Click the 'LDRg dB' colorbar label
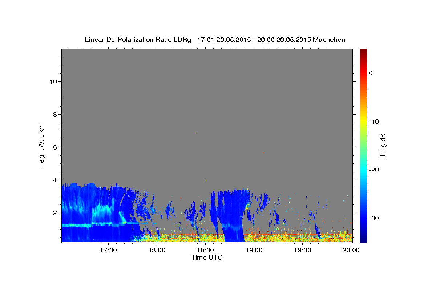Image resolution: width=436 pixels, height=291 pixels. click(383, 146)
